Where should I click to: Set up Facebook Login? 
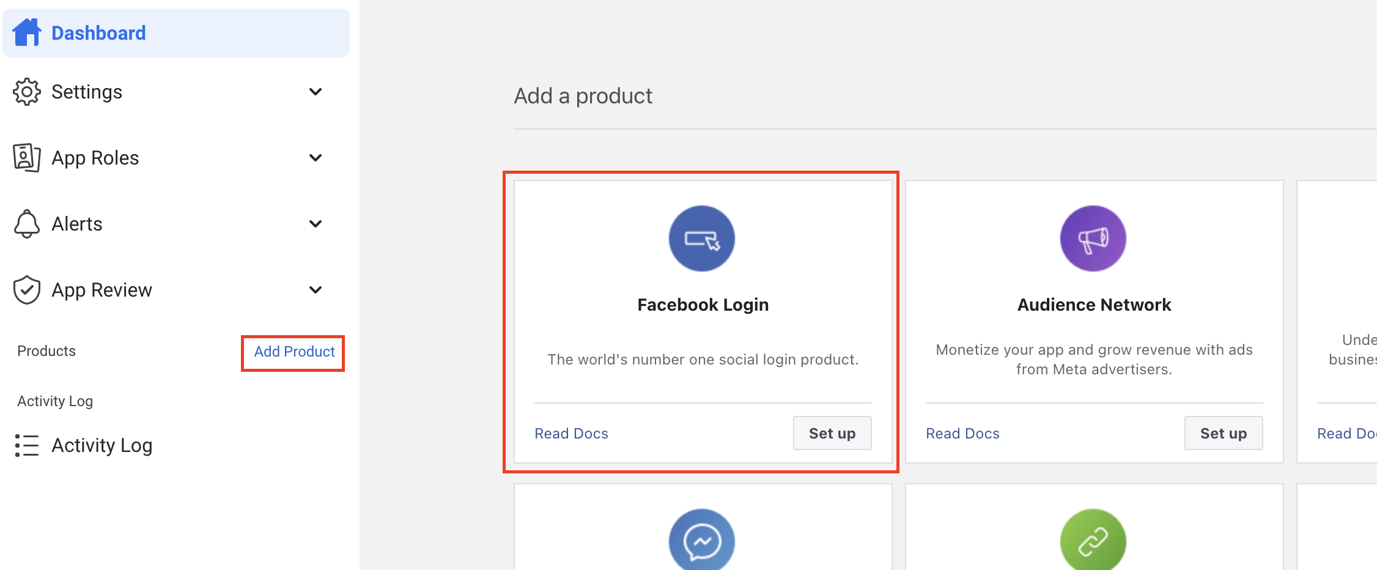coord(832,433)
